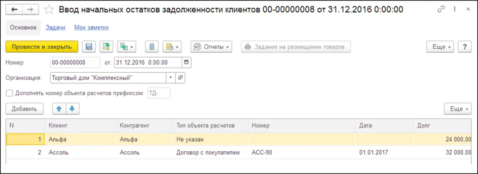Go back with the left arrow

pyautogui.click(x=14, y=10)
